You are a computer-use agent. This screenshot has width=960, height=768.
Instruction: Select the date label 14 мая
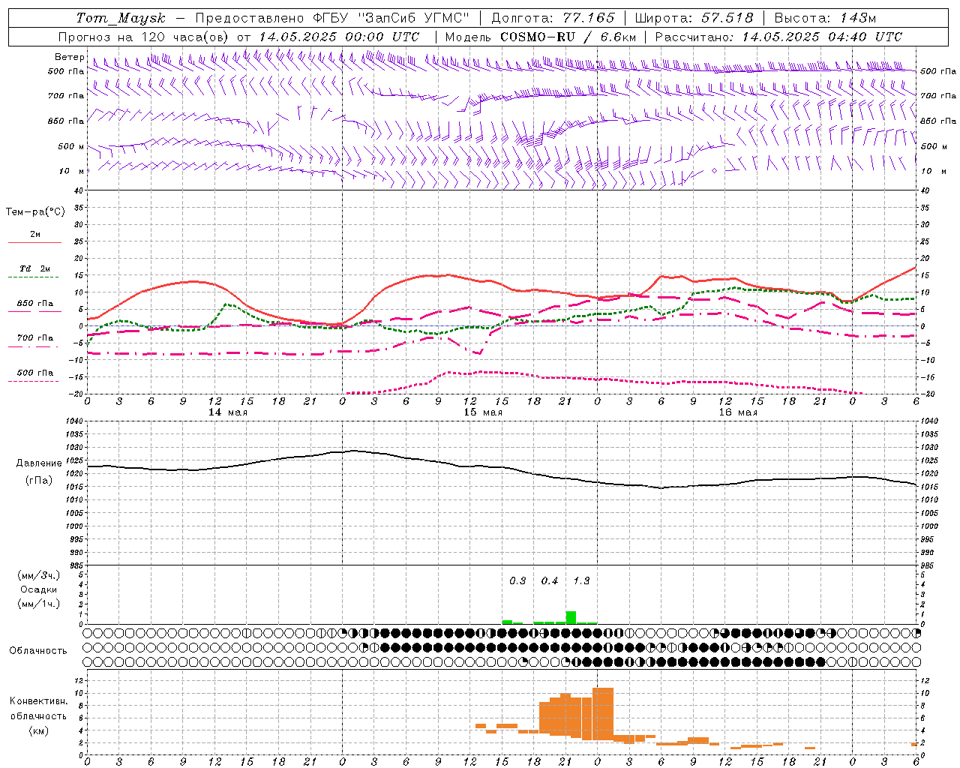228,412
